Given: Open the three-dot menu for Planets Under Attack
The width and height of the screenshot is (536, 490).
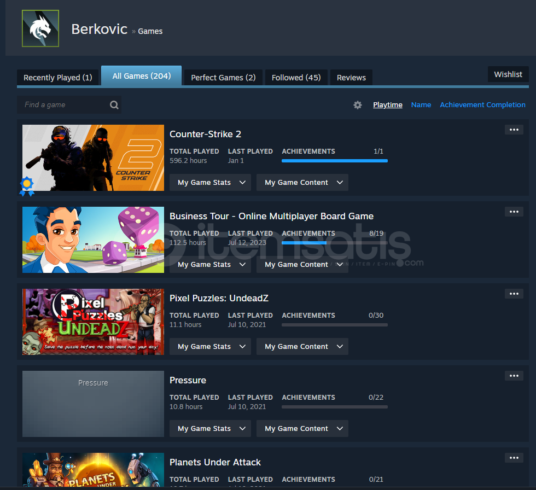Looking at the screenshot, I should point(514,458).
